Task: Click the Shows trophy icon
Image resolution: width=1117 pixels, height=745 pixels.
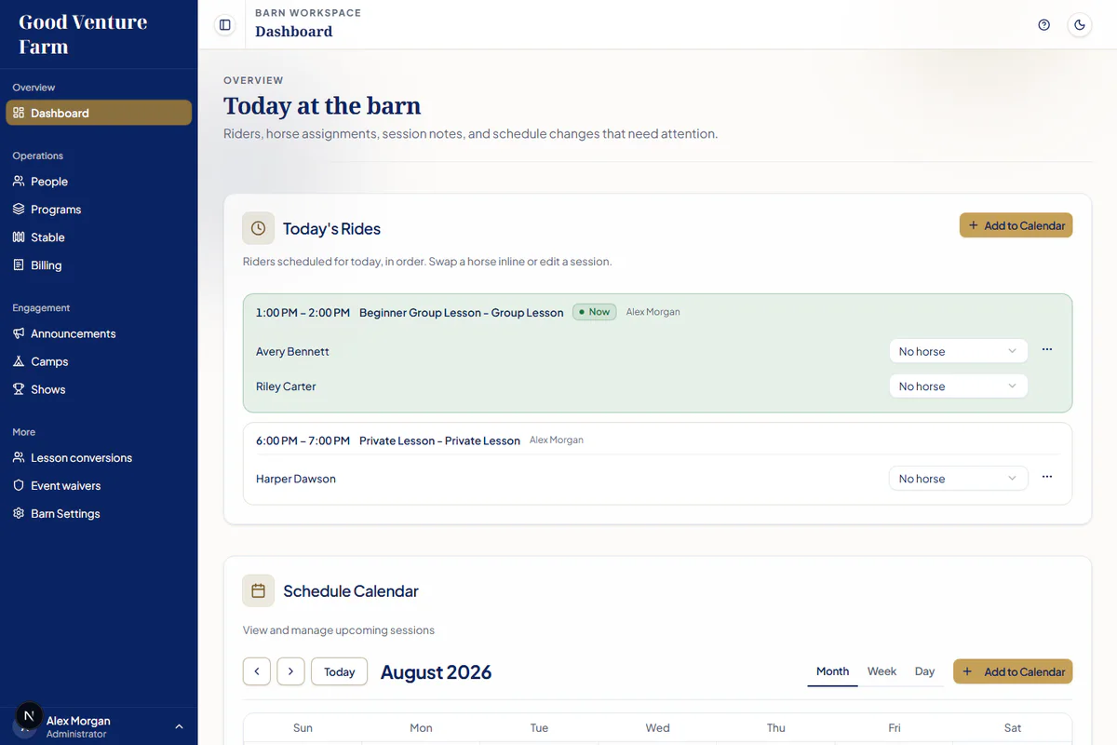Action: point(19,389)
